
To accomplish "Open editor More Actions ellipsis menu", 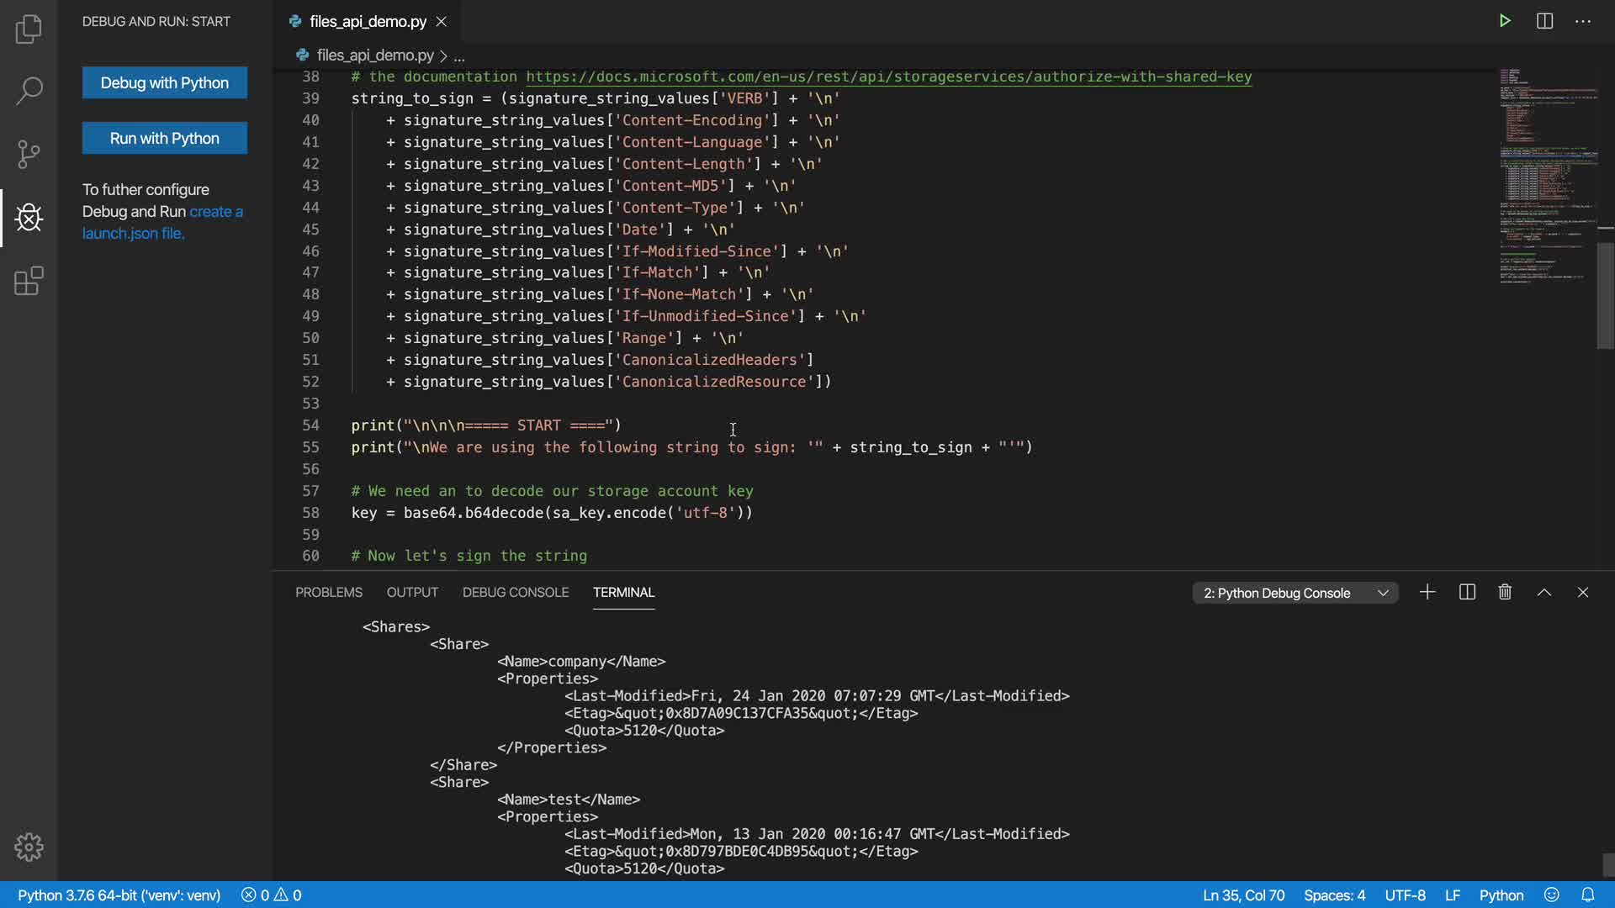I will [1583, 21].
